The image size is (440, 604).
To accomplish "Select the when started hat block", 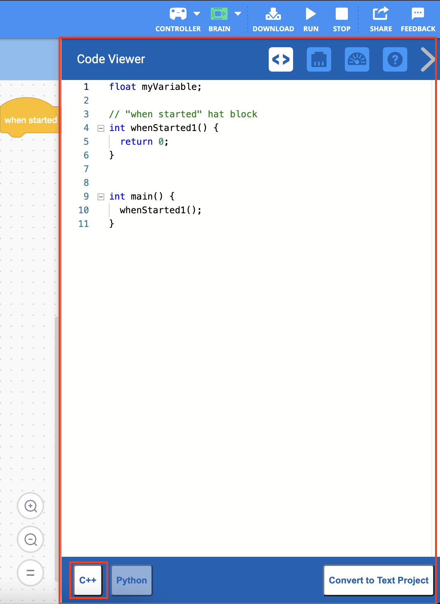I will [x=30, y=120].
